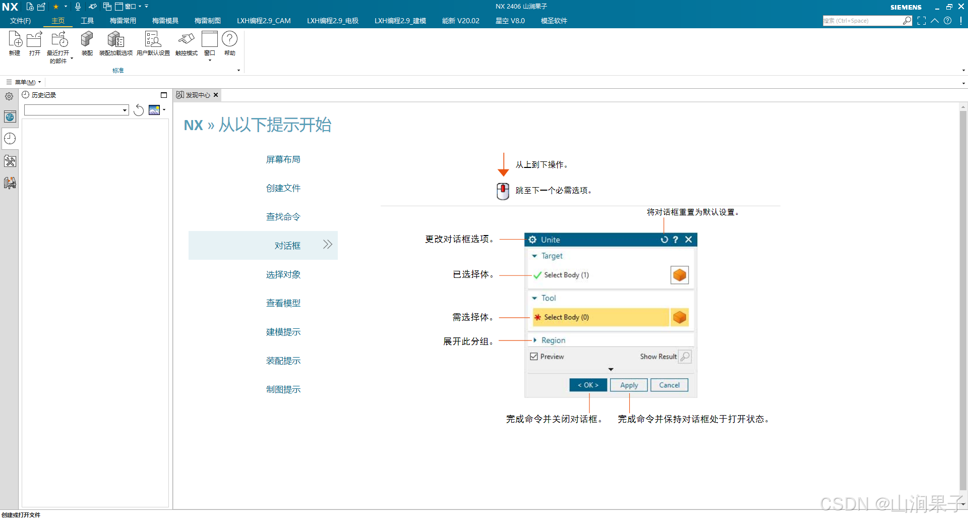This screenshot has width=968, height=520.
Task: Toggle full screen mode icon
Action: [922, 21]
